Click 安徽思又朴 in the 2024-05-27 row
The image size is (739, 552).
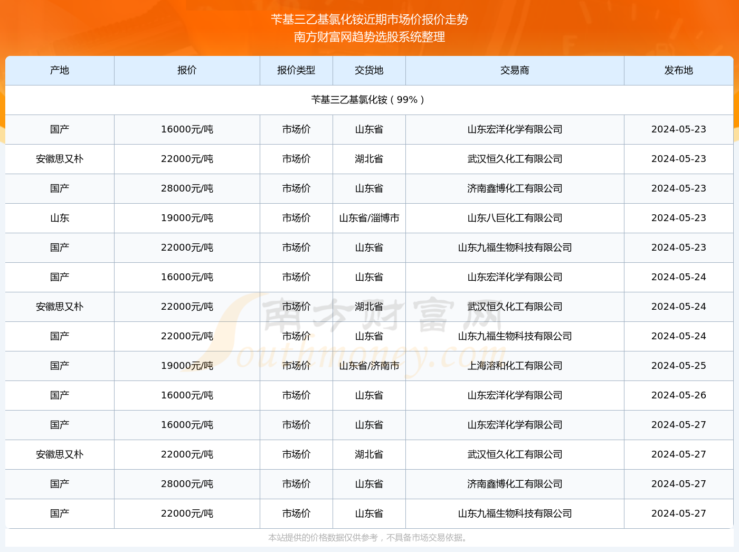pos(60,454)
